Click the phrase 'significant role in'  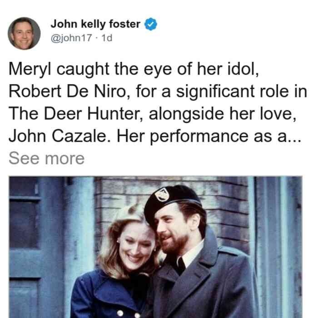pyautogui.click(x=242, y=91)
